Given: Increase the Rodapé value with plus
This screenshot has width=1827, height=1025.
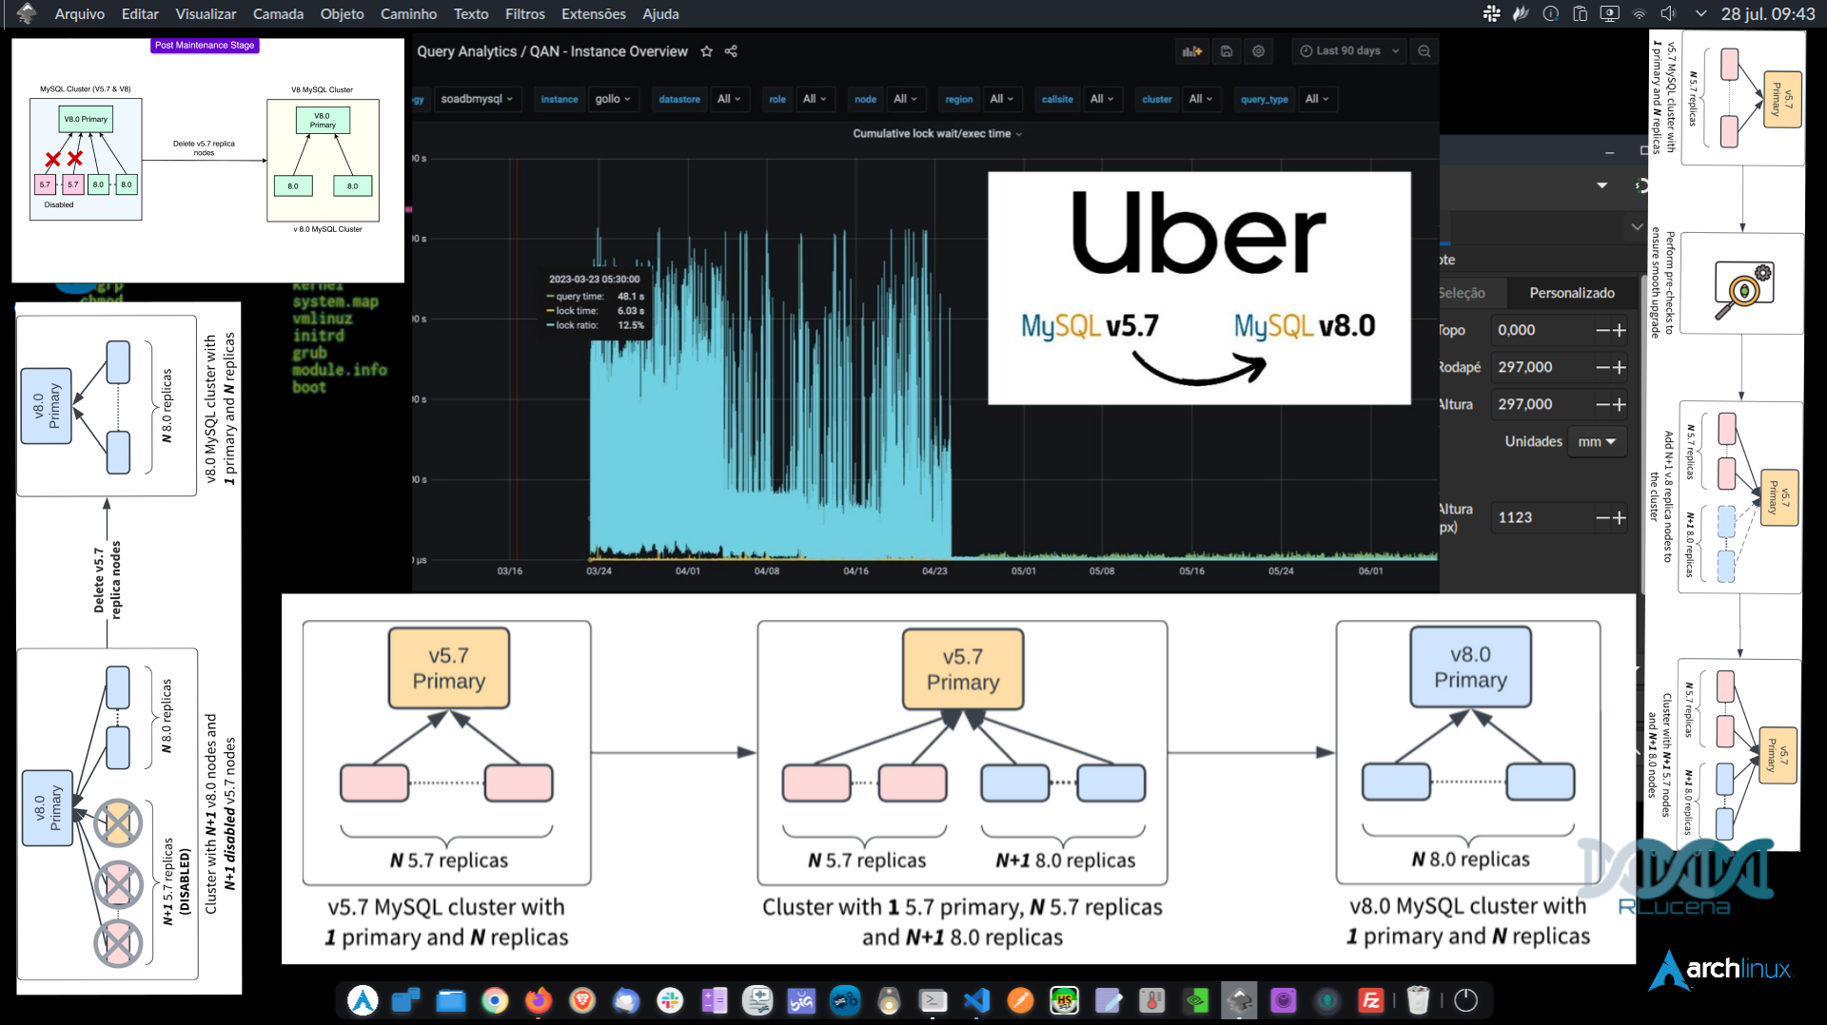Looking at the screenshot, I should [1620, 367].
